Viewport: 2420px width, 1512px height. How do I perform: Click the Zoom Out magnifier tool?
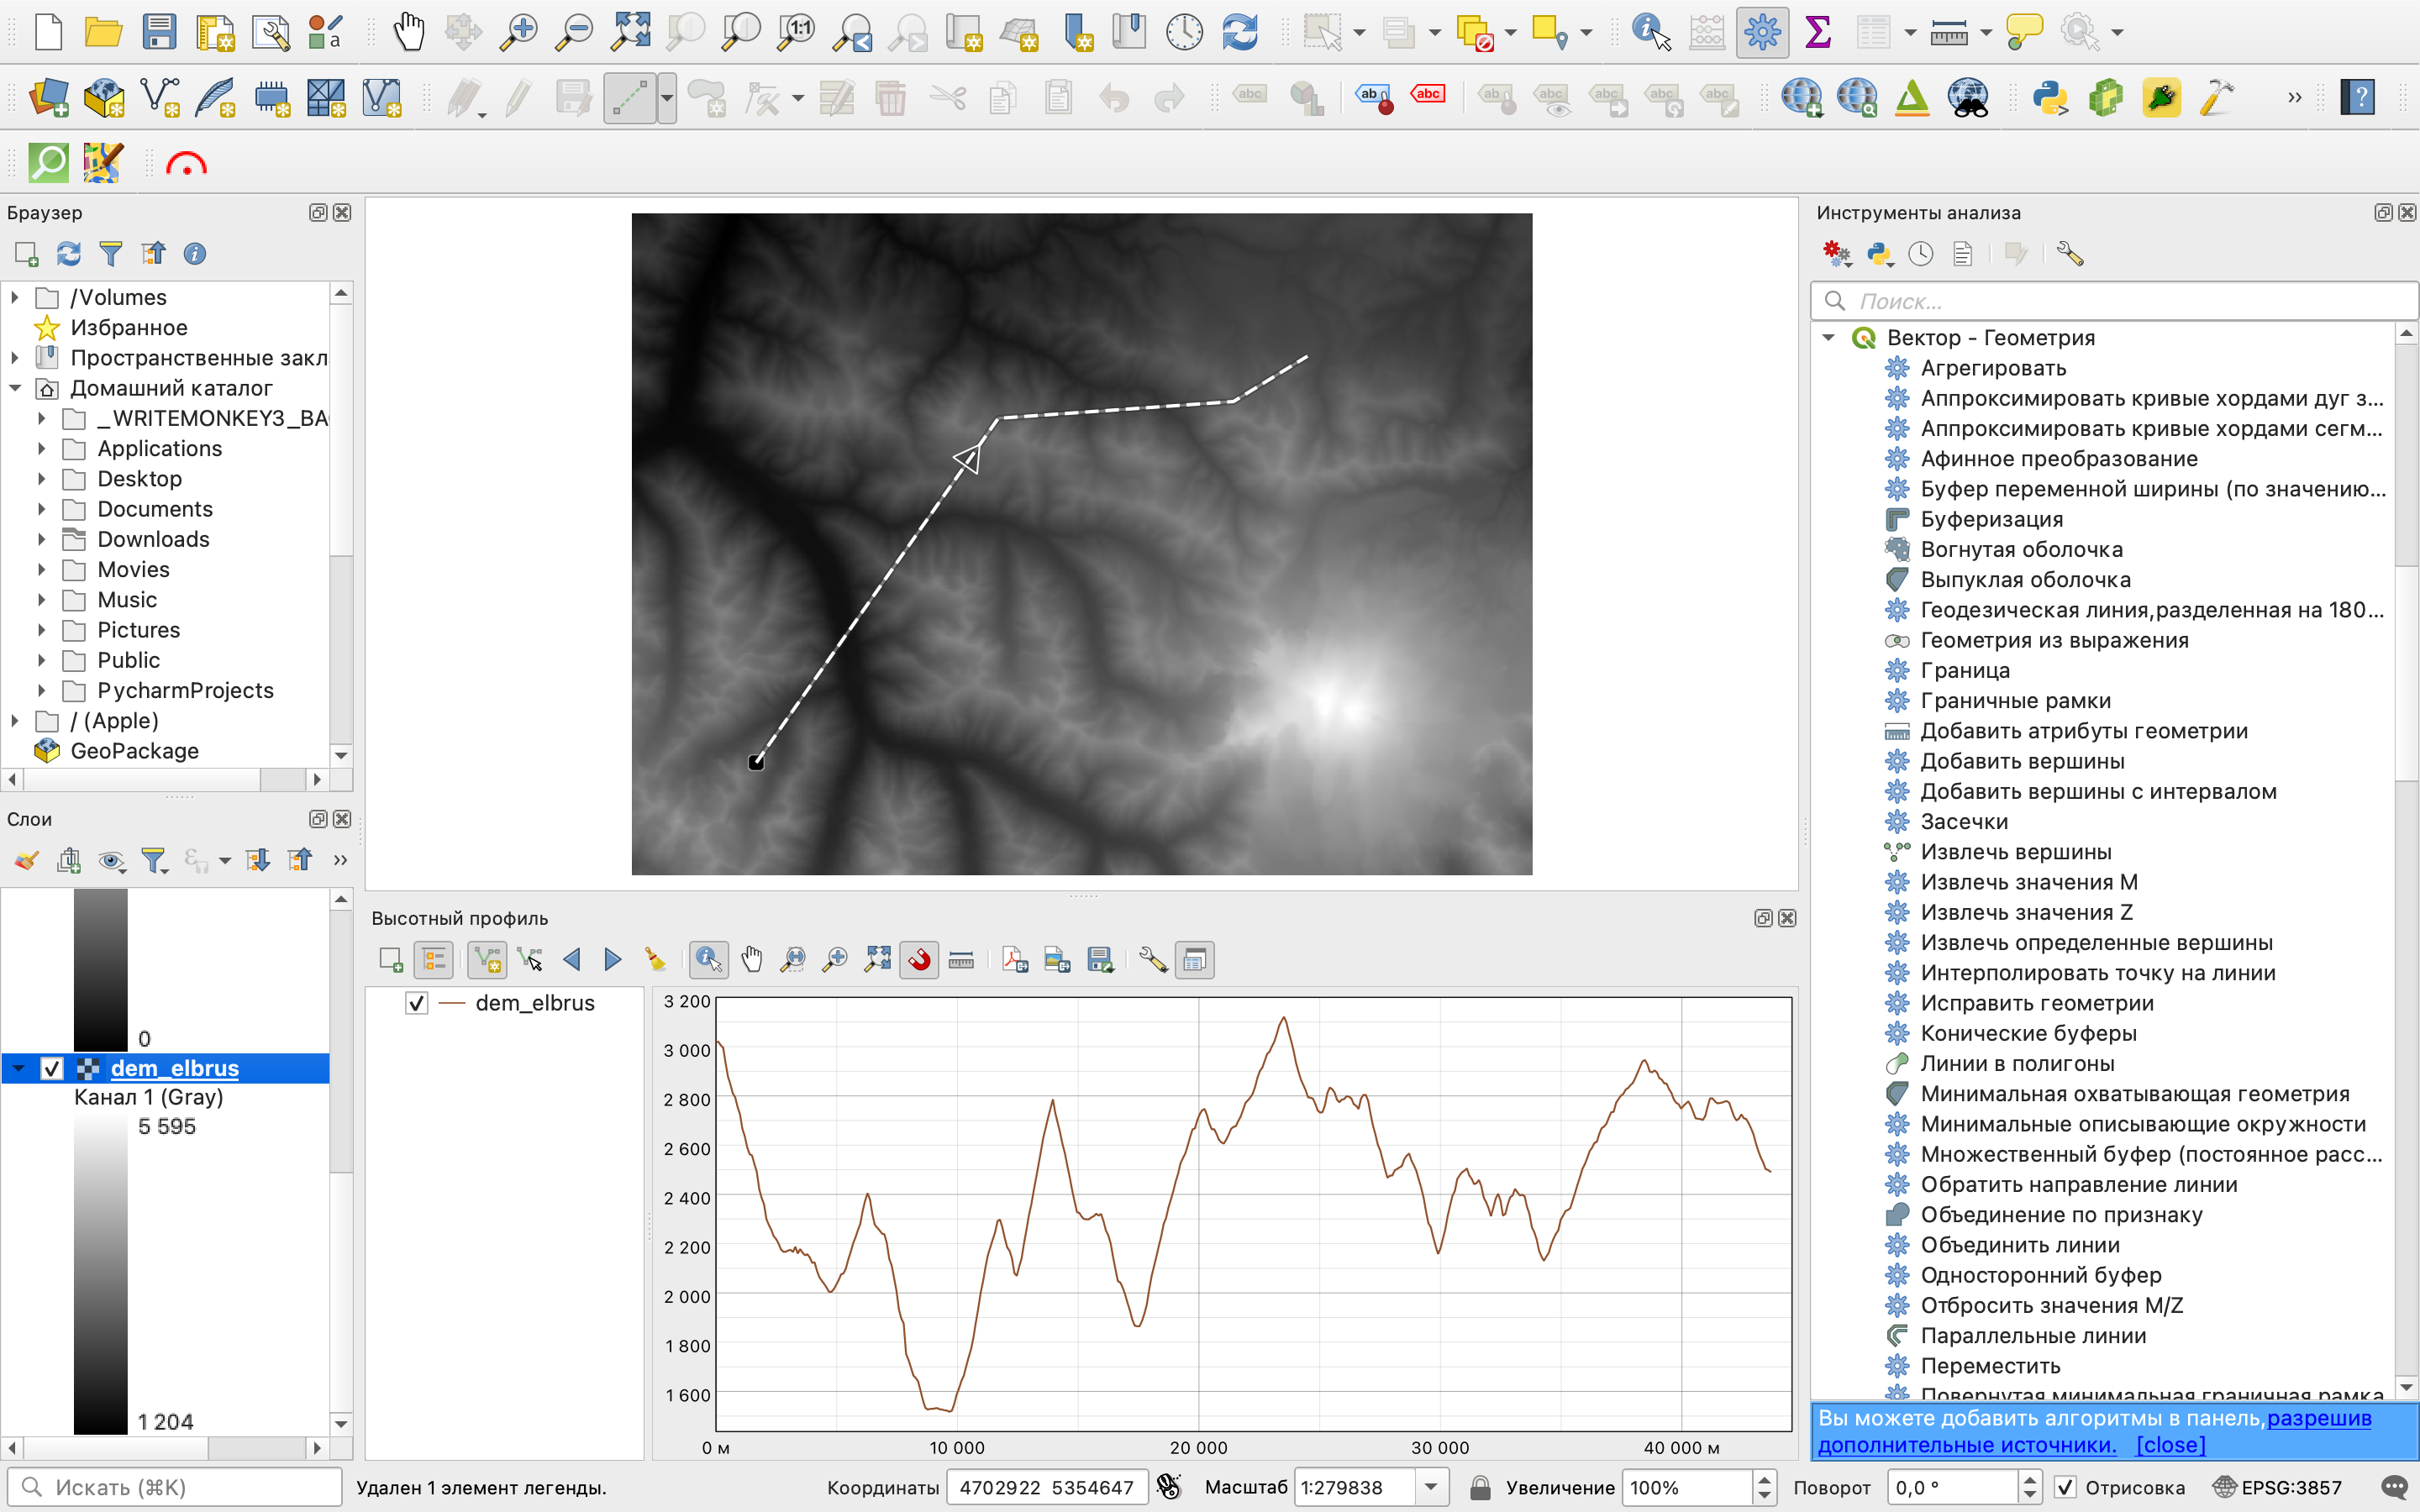(x=574, y=32)
